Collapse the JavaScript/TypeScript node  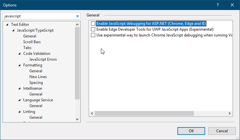click(x=13, y=30)
